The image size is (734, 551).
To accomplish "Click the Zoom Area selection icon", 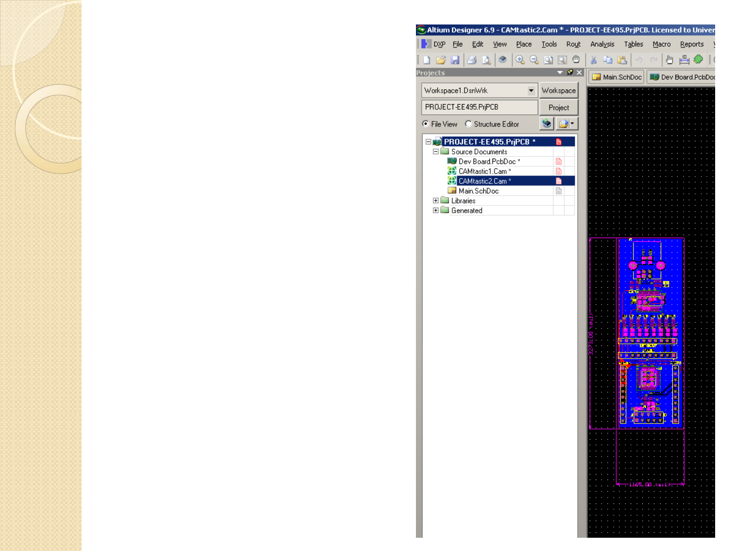I will click(562, 60).
